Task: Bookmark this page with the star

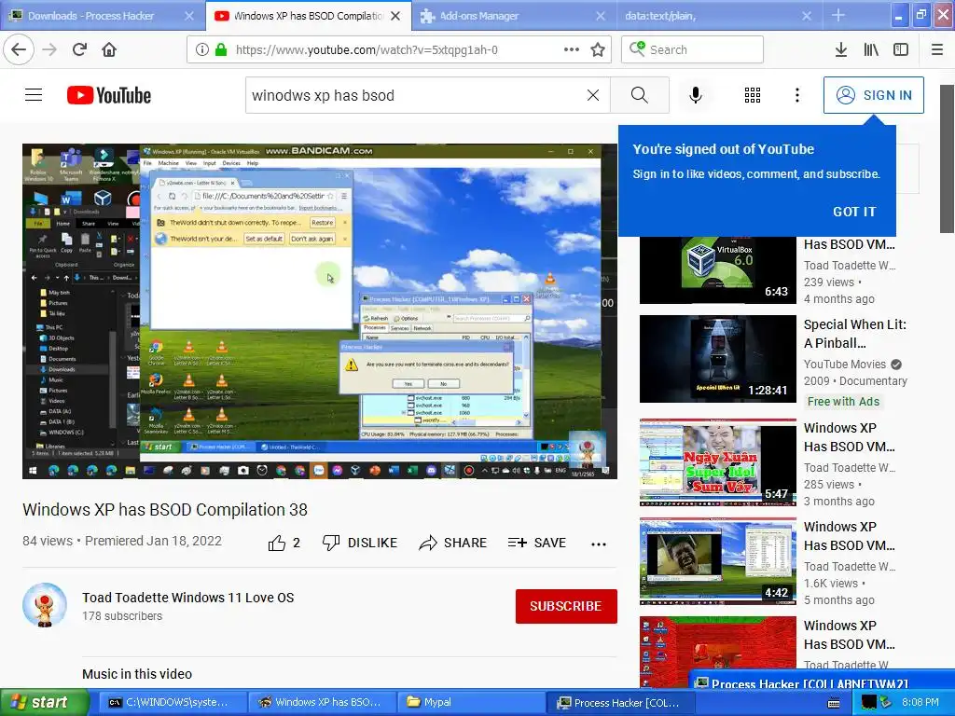Action: [x=598, y=49]
